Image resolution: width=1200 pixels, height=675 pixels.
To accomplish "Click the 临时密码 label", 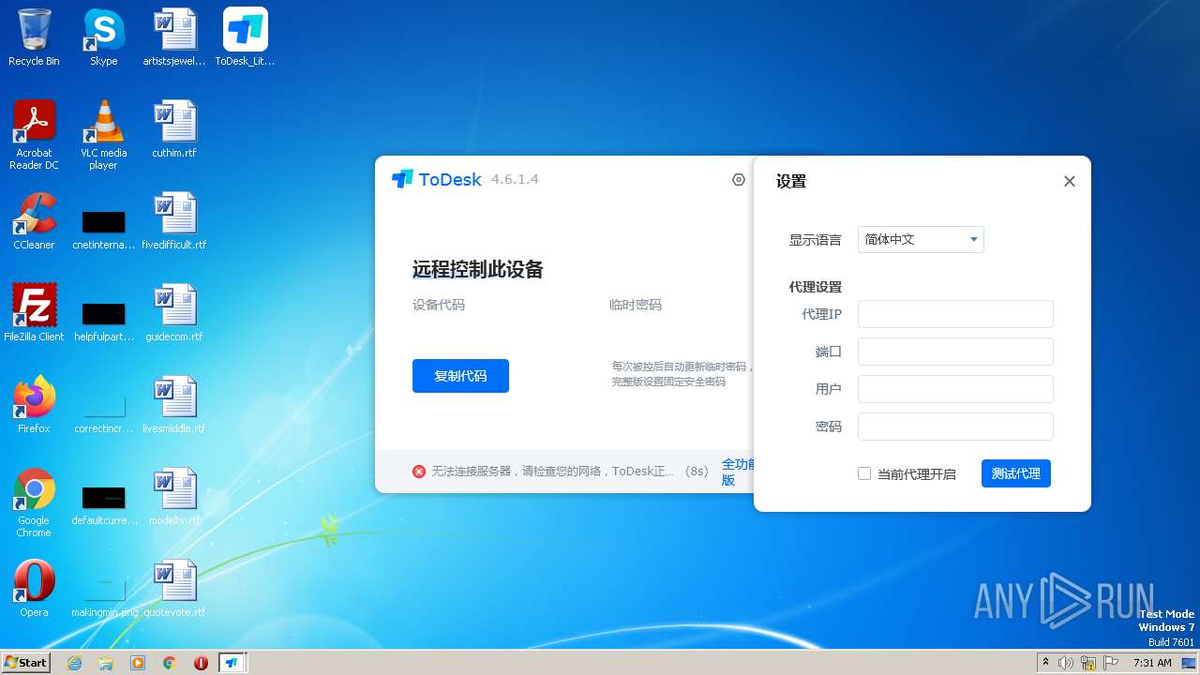I will 636,305.
